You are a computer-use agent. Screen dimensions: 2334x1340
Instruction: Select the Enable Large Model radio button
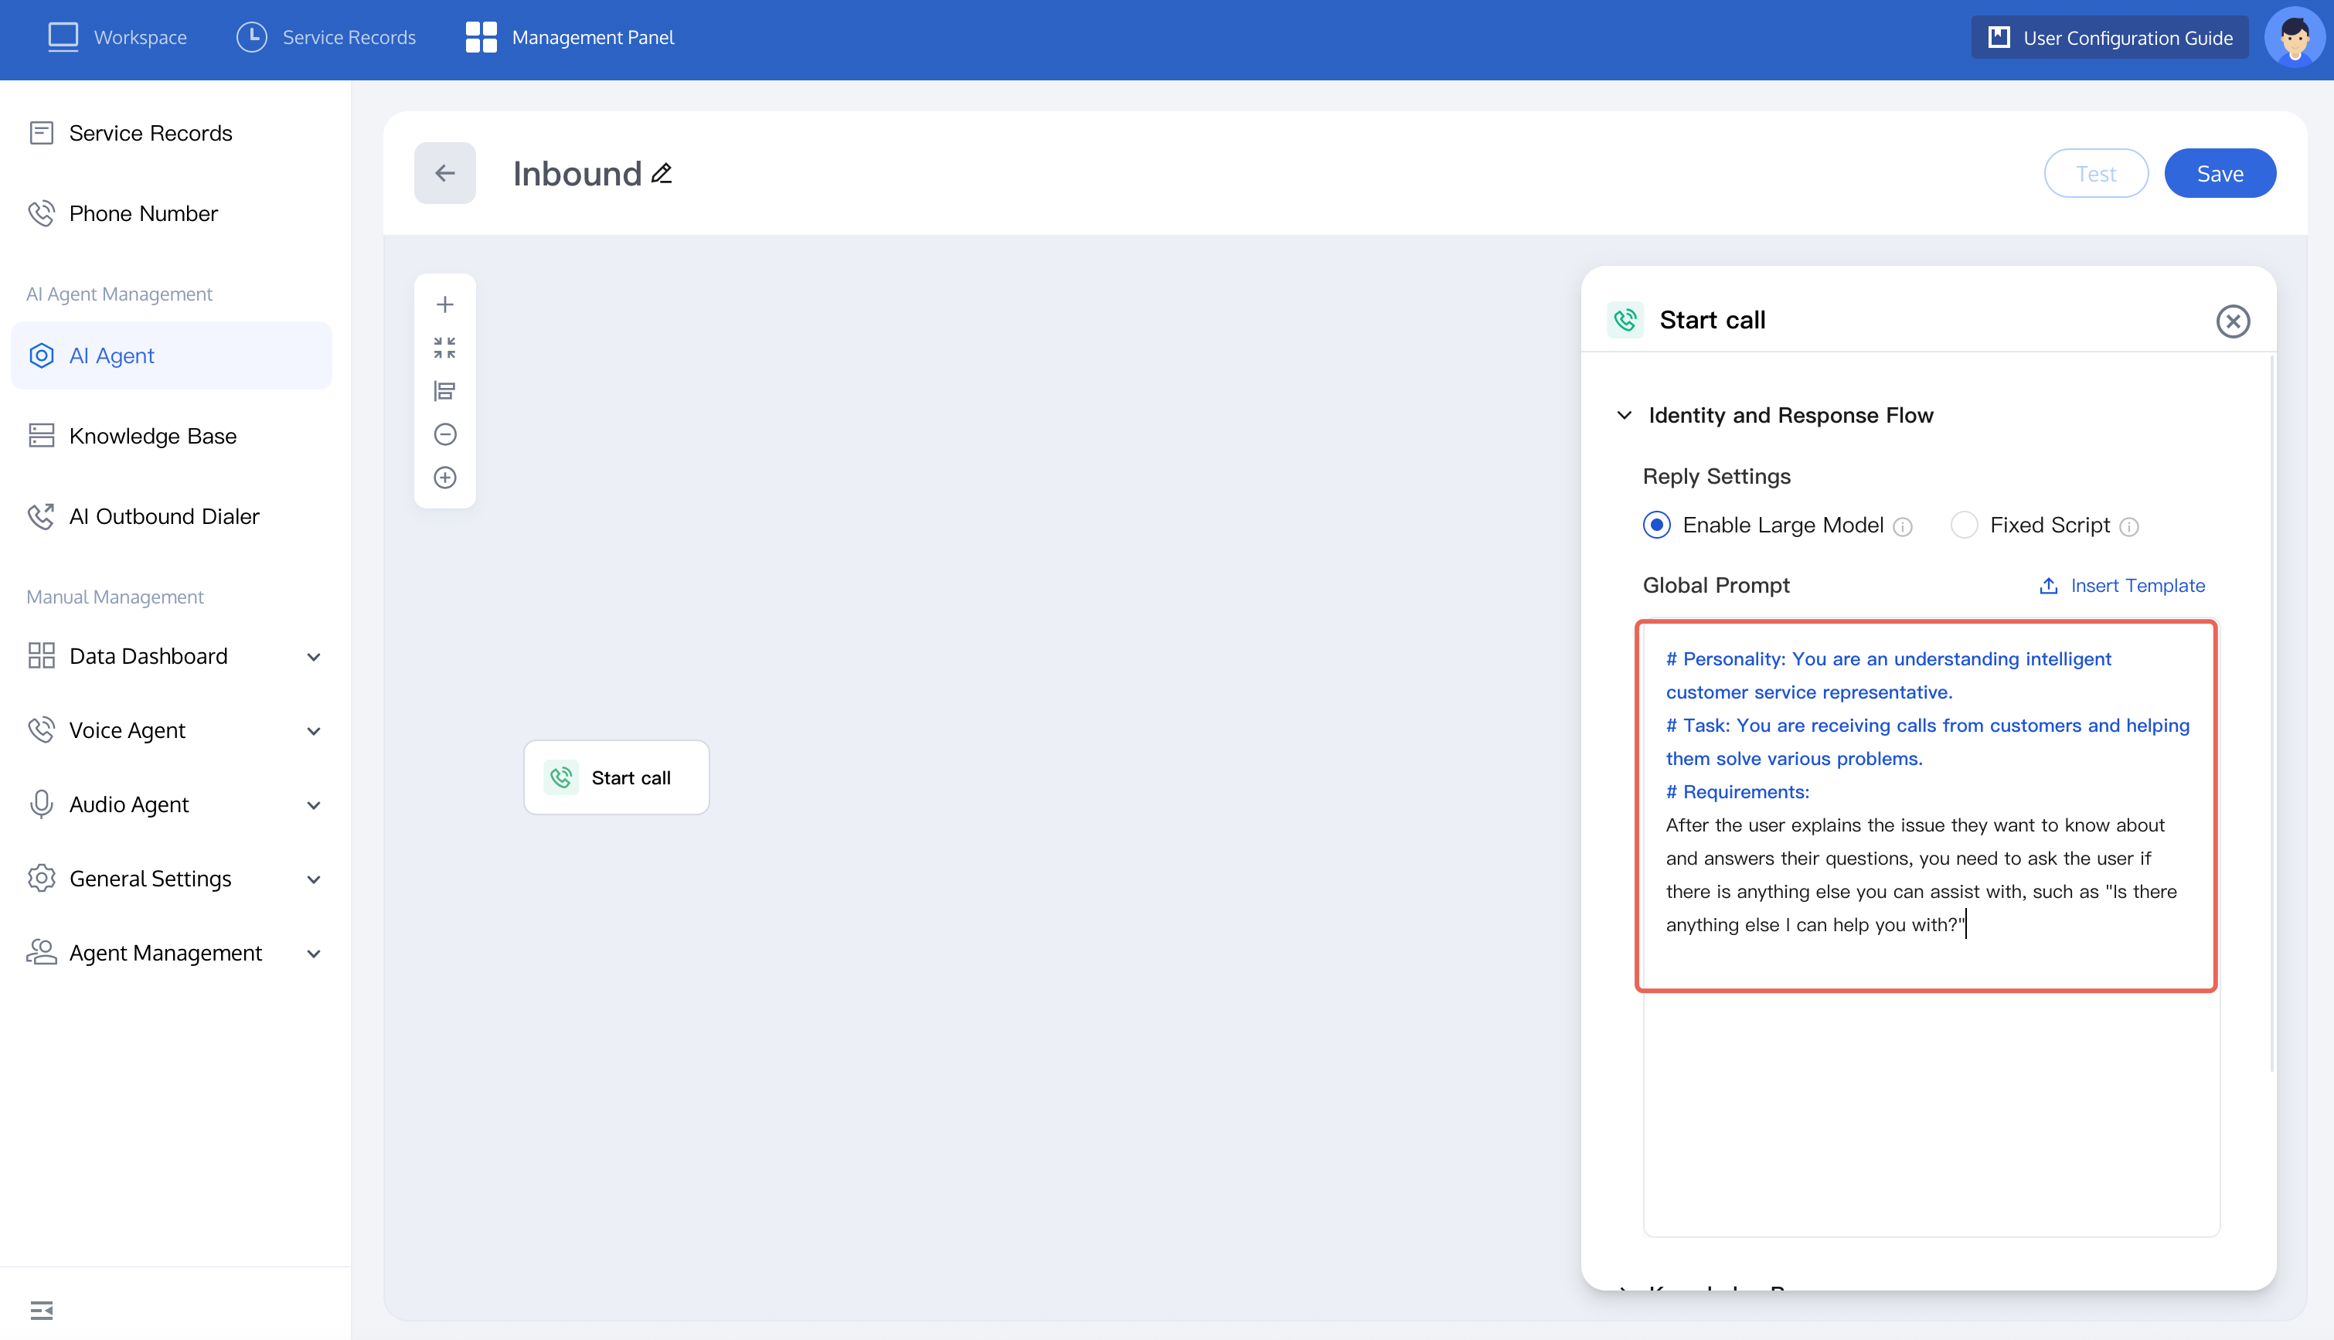tap(1657, 525)
